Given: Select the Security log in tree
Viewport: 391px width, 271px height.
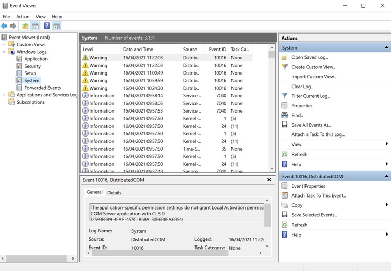Looking at the screenshot, I should click(32, 66).
